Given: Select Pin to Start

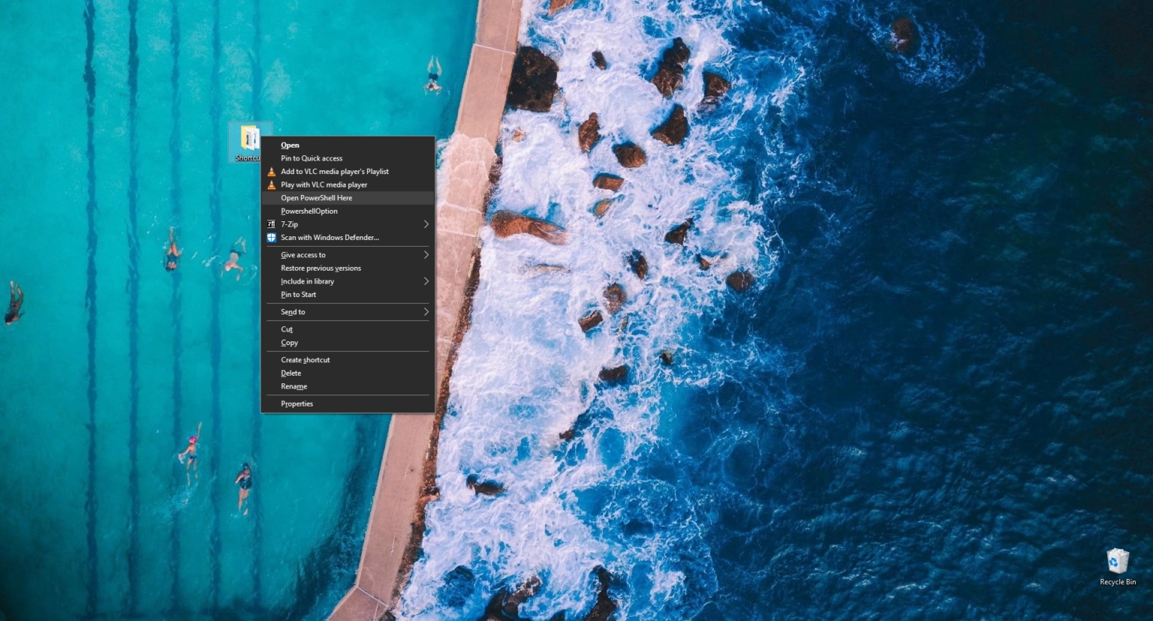Looking at the screenshot, I should tap(297, 294).
